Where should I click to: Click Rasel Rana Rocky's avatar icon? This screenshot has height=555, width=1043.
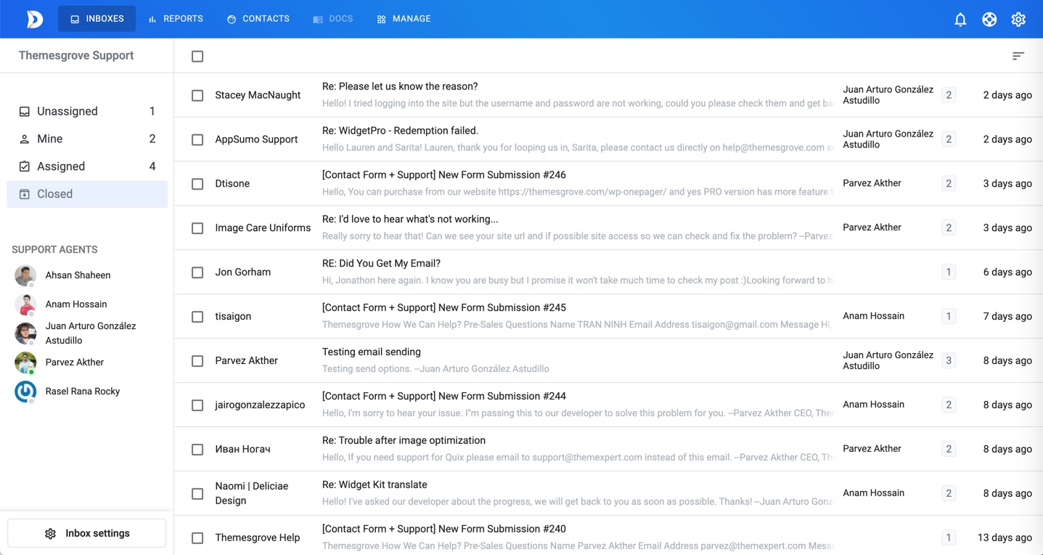(x=25, y=392)
